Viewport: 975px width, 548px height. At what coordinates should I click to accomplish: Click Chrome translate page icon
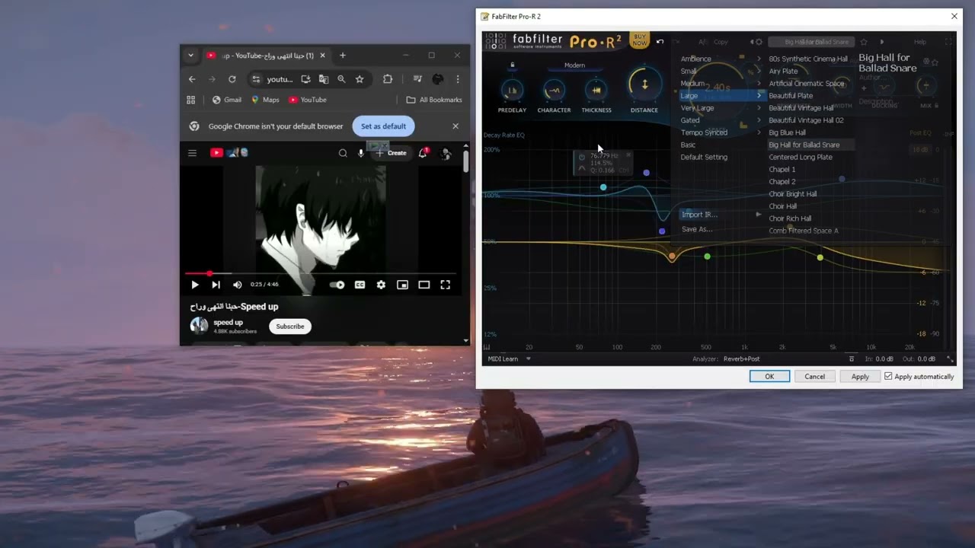(324, 78)
